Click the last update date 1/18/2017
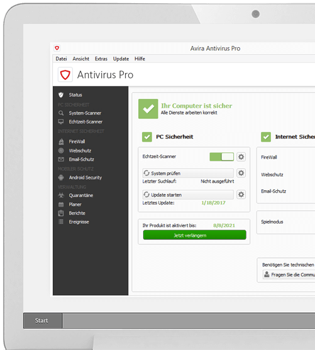 213,203
